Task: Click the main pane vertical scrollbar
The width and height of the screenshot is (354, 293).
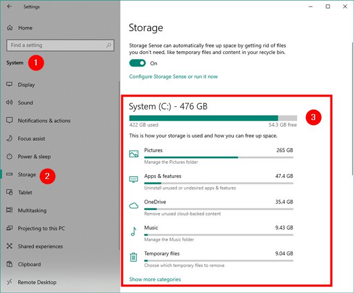Action: click(352, 108)
